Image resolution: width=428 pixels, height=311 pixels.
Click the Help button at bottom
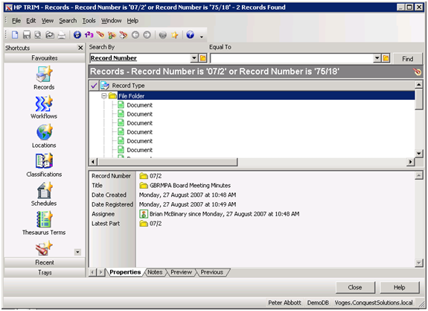399,287
